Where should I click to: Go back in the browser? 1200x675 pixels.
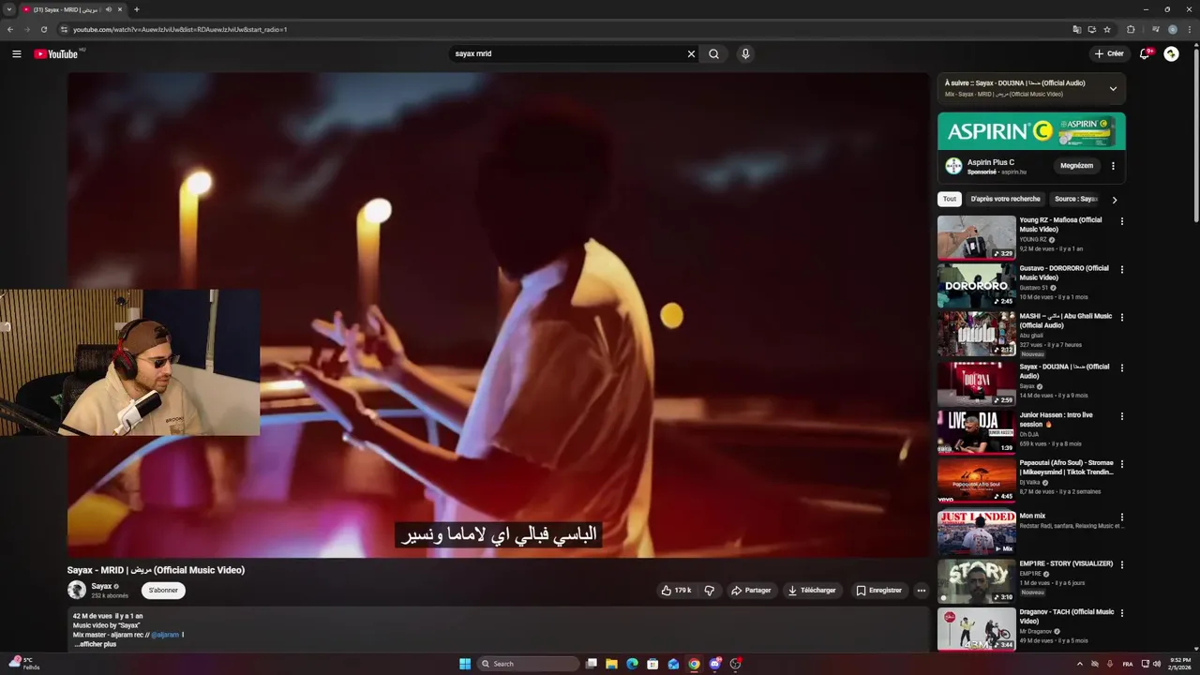point(10,29)
